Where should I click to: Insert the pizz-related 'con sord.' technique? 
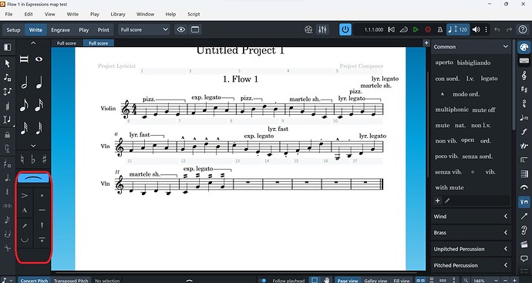447,79
